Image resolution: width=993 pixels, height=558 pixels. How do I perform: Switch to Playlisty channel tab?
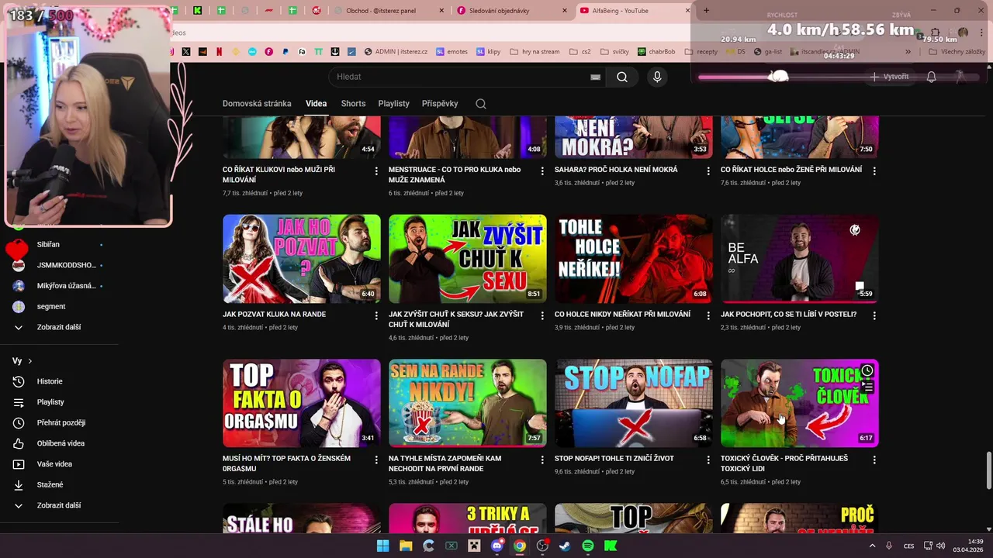pyautogui.click(x=393, y=104)
